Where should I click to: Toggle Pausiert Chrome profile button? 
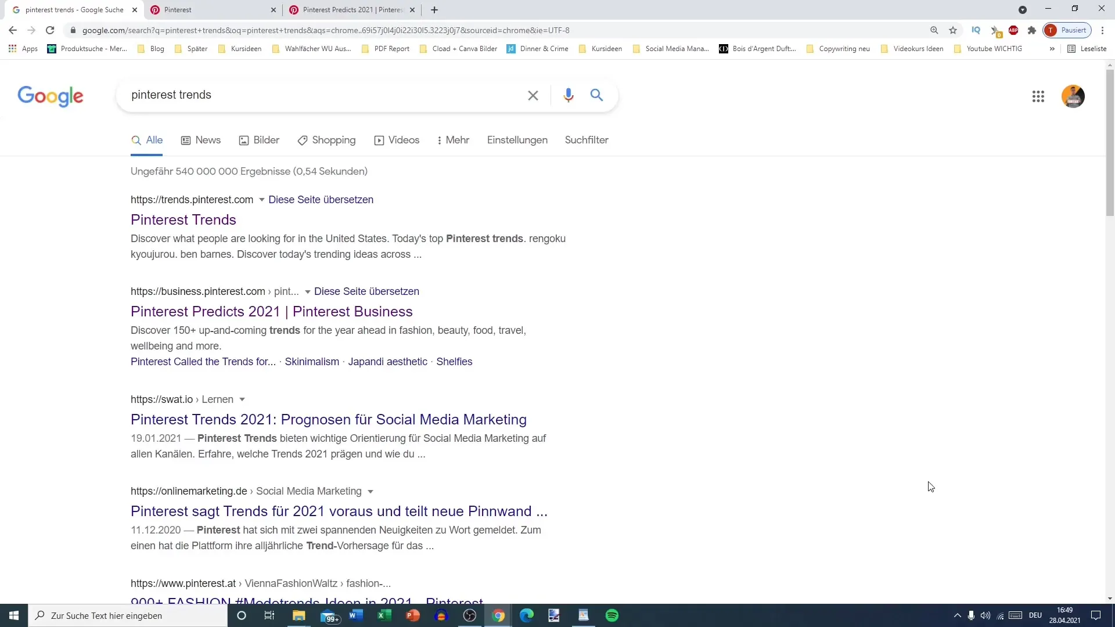point(1069,31)
